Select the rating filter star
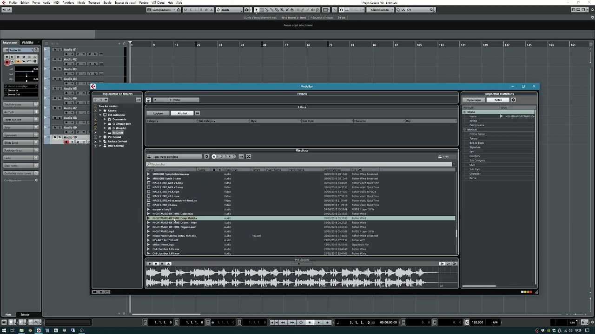The image size is (595, 334). [214, 157]
